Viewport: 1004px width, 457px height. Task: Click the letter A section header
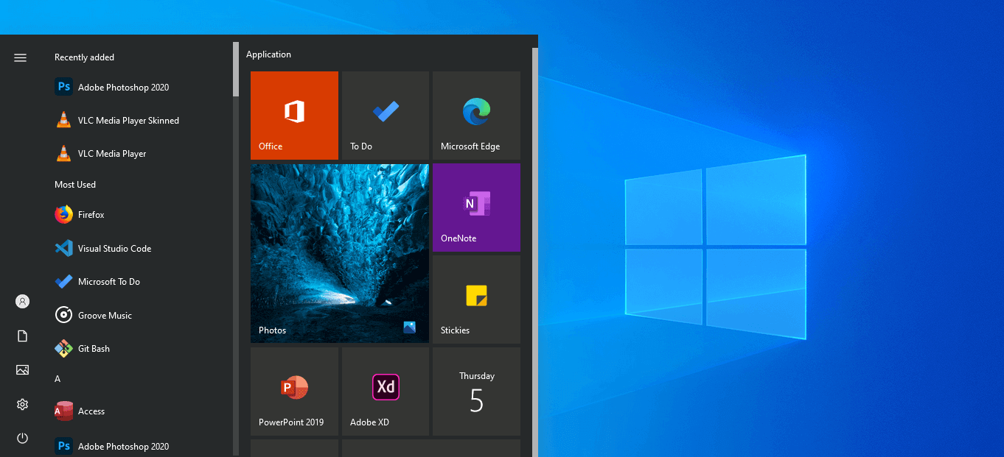(57, 378)
